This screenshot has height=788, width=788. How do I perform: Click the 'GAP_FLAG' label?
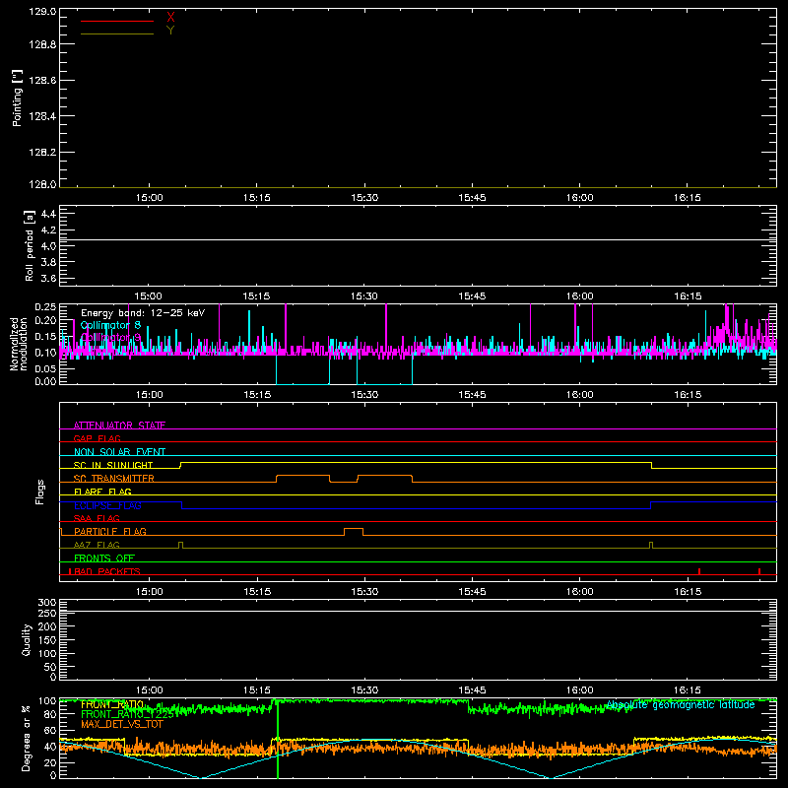pyautogui.click(x=97, y=438)
